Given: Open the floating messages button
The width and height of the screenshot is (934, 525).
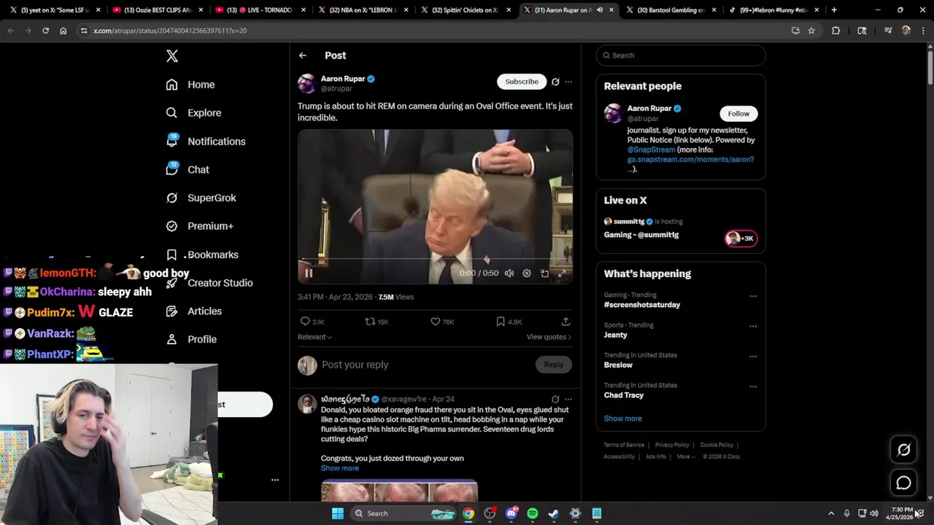Looking at the screenshot, I should coord(903,483).
